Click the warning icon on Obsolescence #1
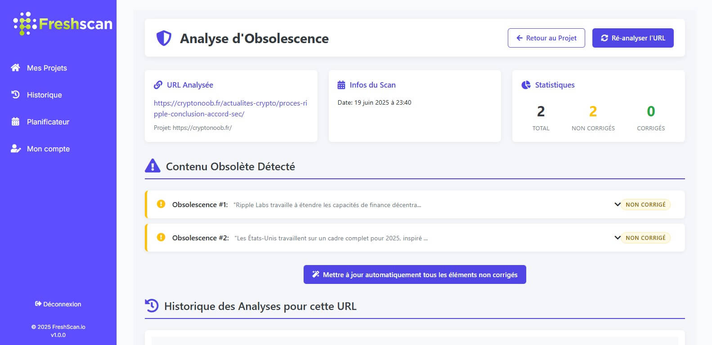 click(x=161, y=204)
